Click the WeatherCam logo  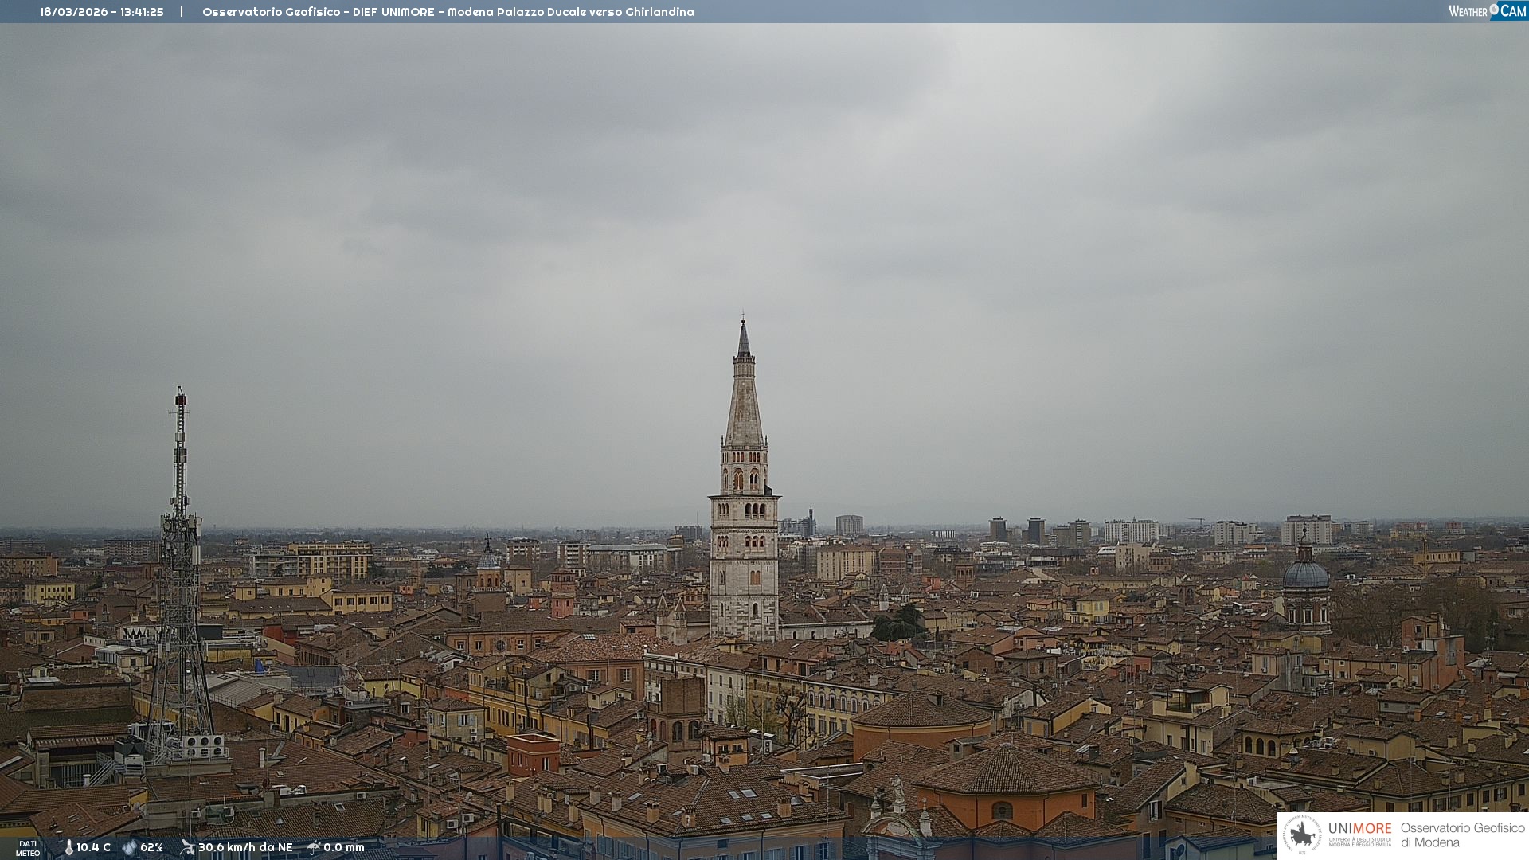coord(1487,11)
